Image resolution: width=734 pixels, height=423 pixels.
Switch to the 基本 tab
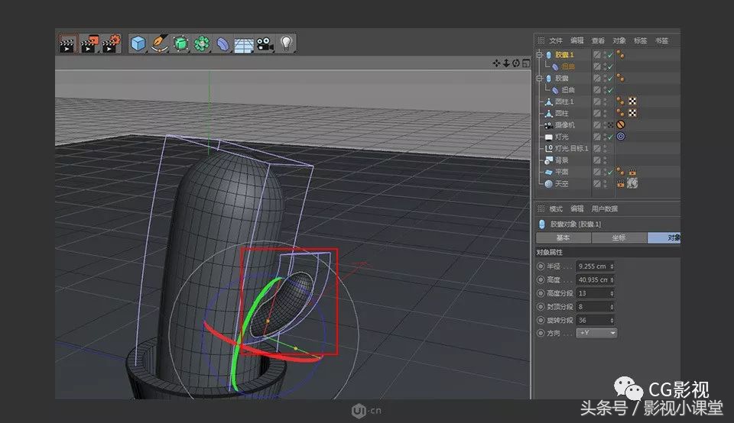(x=563, y=238)
